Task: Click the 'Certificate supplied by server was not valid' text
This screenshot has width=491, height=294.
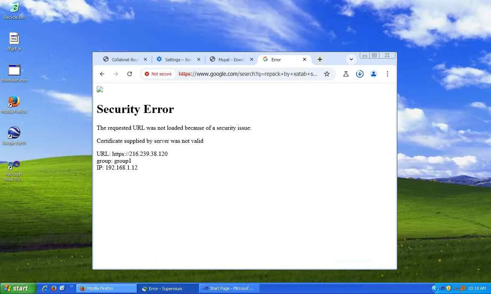Action: pos(150,141)
